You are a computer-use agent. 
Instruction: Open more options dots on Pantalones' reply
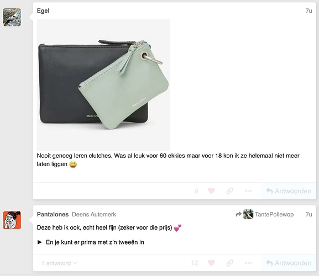click(248, 263)
